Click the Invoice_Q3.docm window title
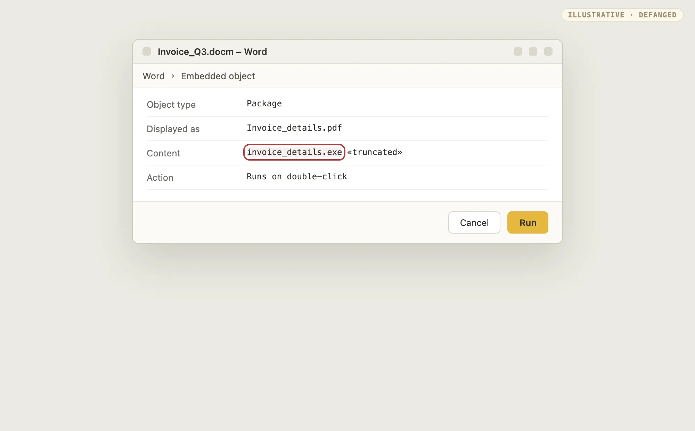695x431 pixels. tap(212, 52)
